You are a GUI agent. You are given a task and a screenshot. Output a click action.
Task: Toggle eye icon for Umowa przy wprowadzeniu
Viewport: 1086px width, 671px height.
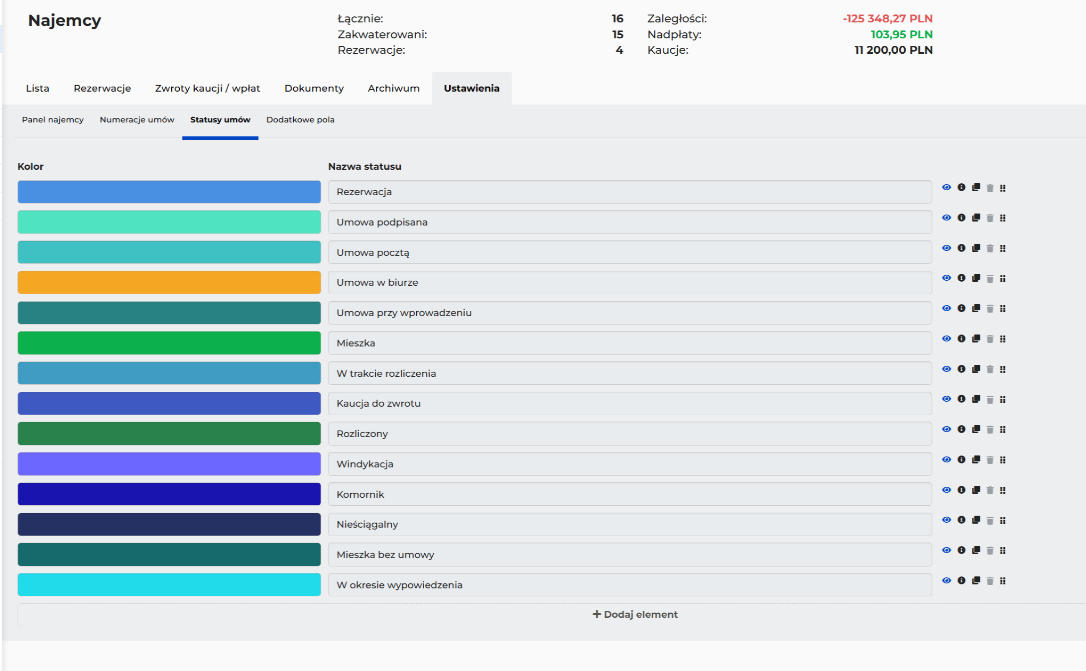(947, 308)
